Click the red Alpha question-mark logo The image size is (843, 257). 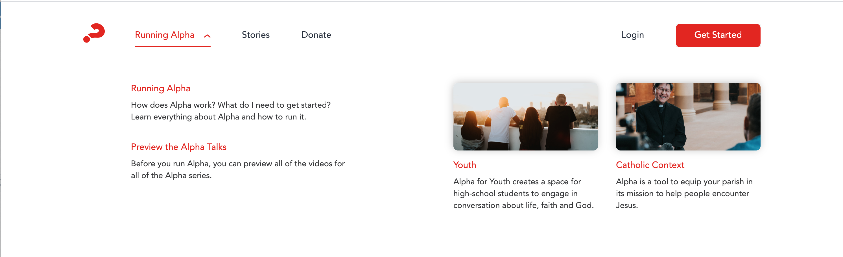[94, 33]
